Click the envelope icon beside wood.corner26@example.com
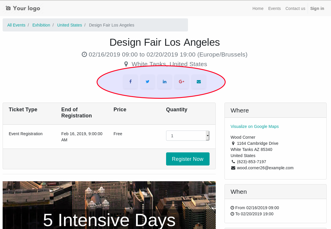Image resolution: width=331 pixels, height=229 pixels. click(x=233, y=168)
